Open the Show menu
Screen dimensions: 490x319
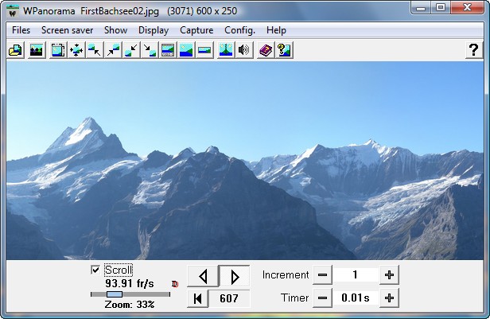click(115, 30)
